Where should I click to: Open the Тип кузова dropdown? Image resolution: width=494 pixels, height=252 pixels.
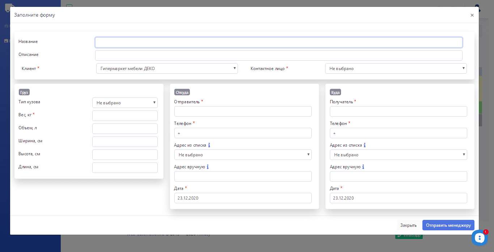click(125, 103)
